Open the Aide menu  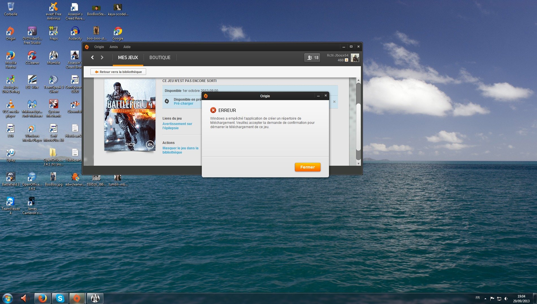(x=127, y=47)
